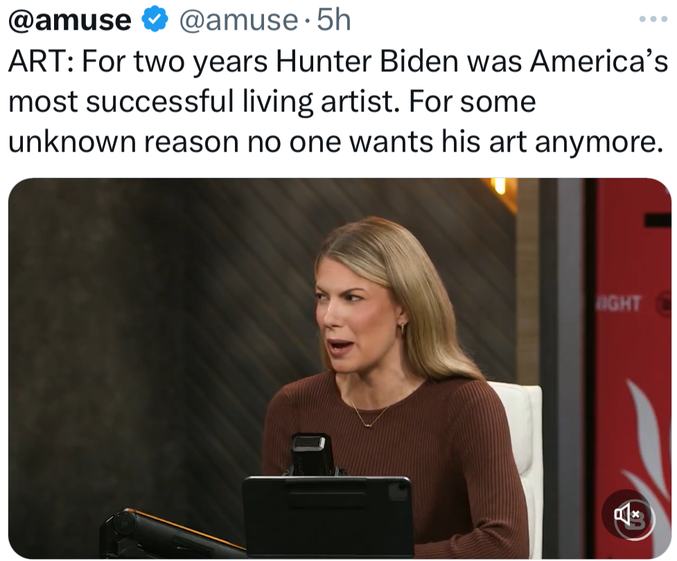Click the warm ceiling light in video
The image size is (677, 561).
[498, 186]
